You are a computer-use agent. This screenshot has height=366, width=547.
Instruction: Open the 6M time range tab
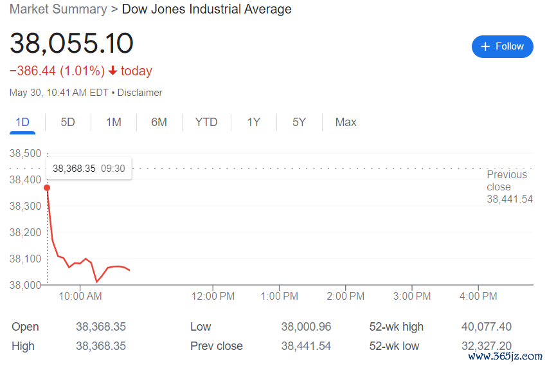[x=159, y=122]
